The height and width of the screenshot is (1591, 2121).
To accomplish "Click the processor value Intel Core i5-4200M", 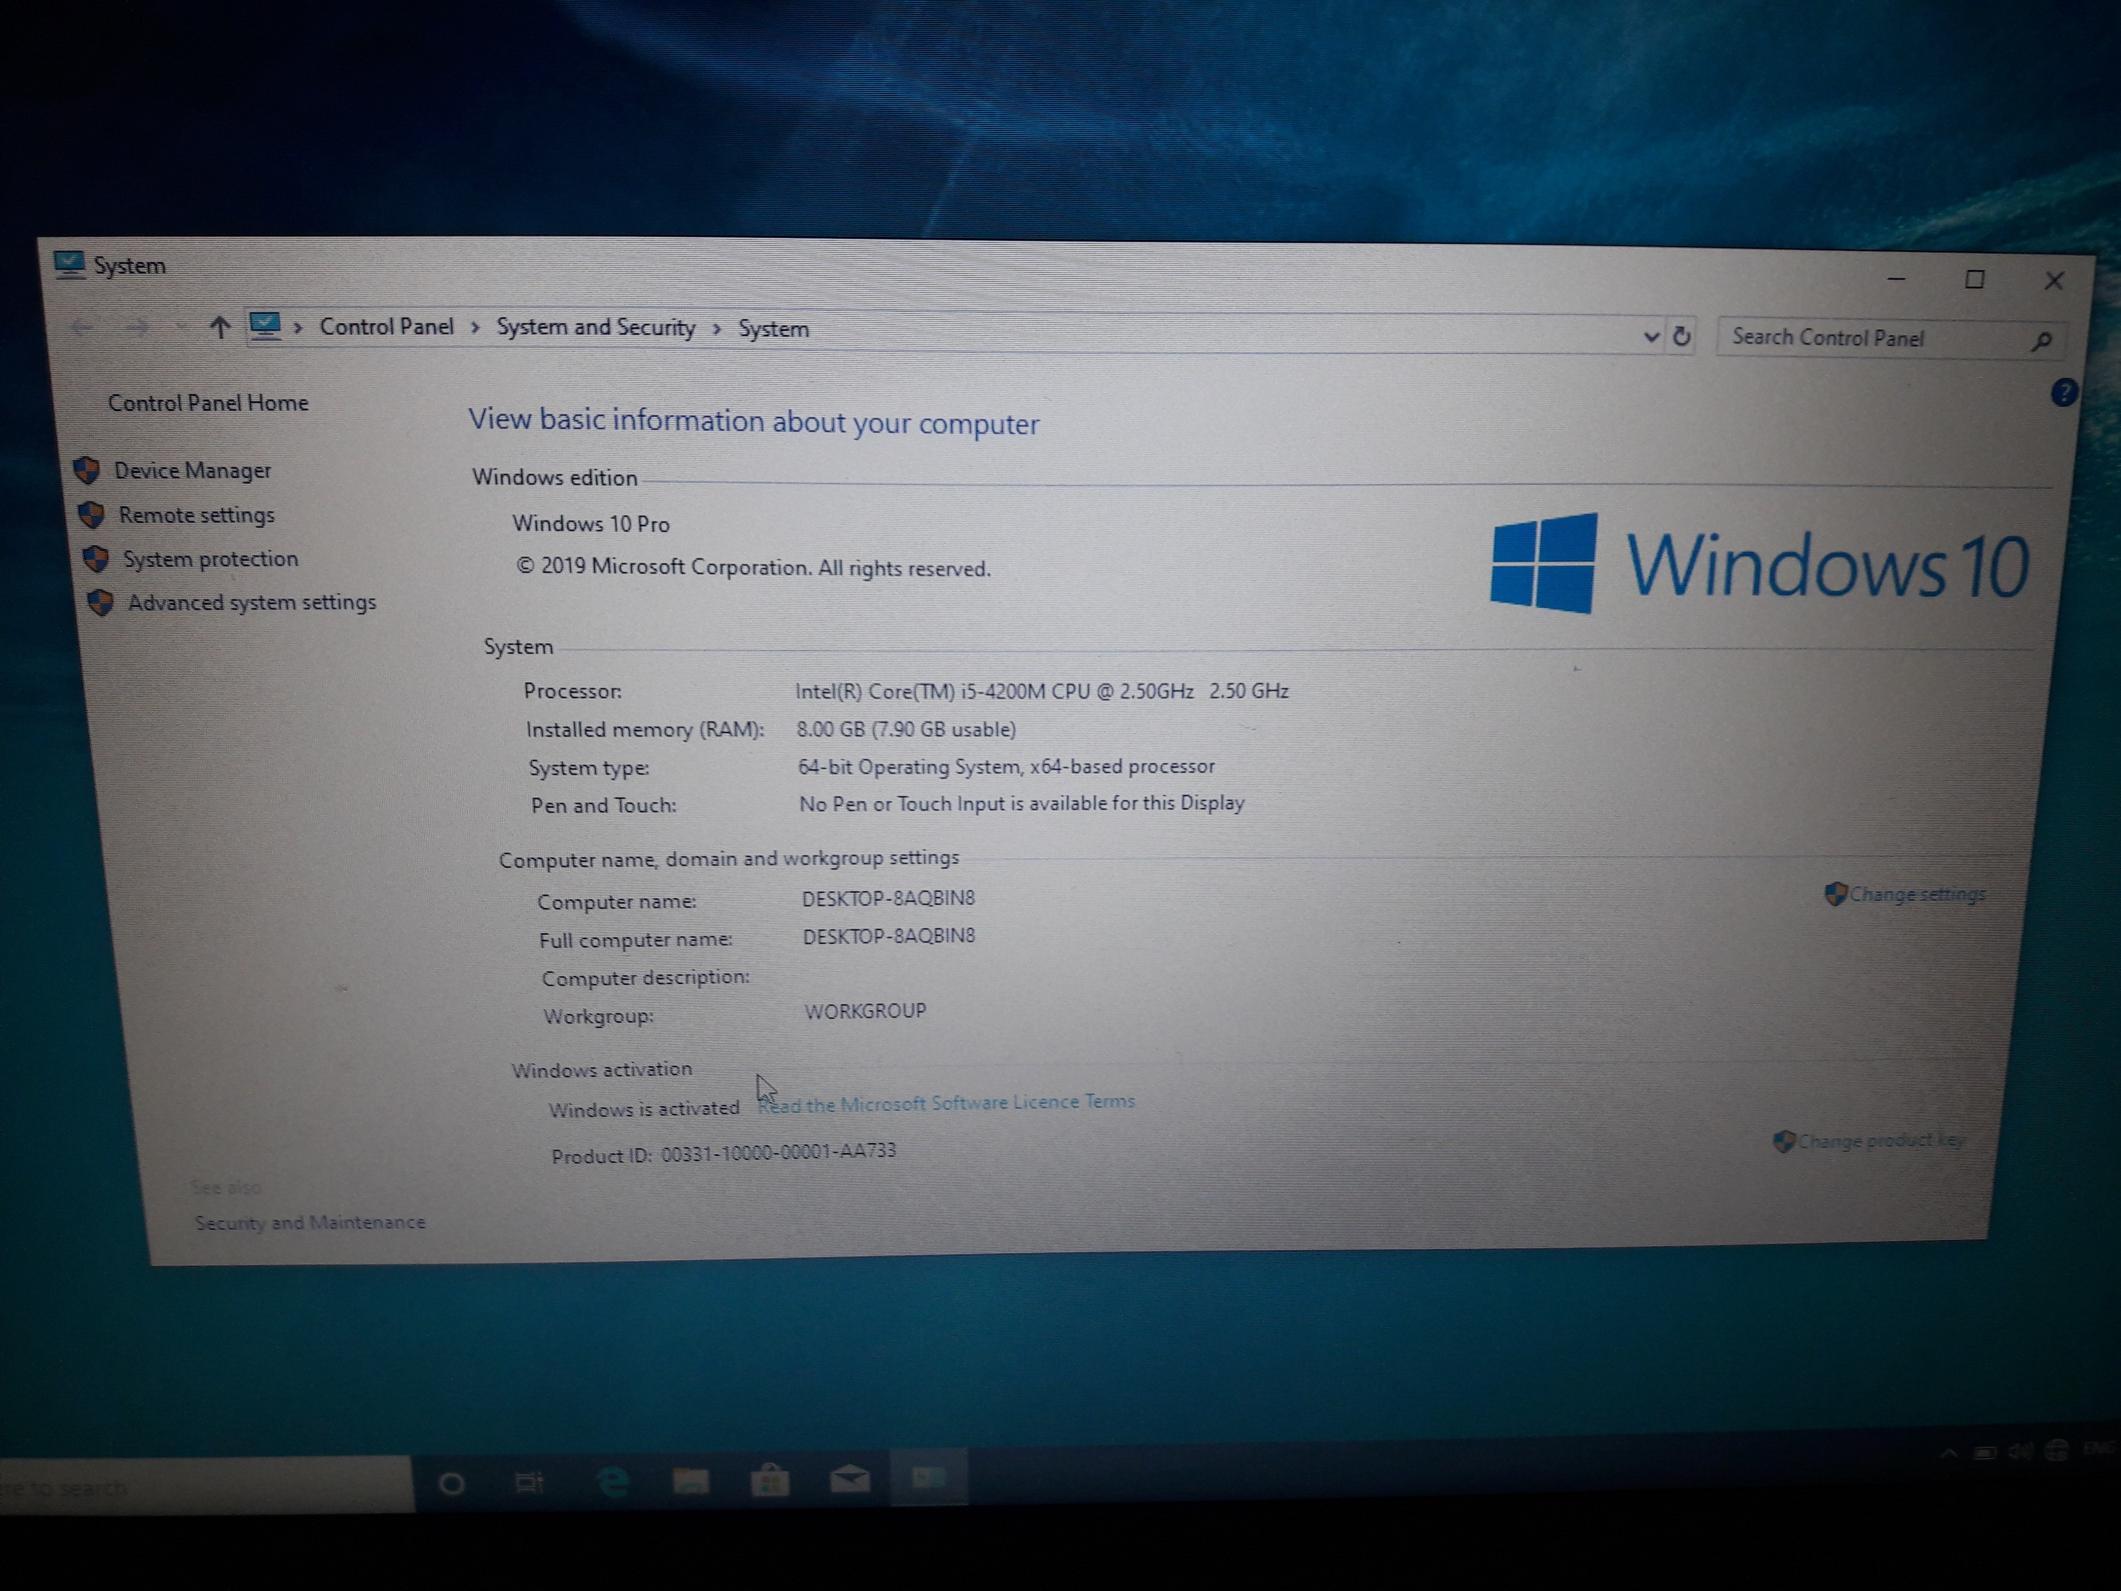I will pyautogui.click(x=1041, y=691).
